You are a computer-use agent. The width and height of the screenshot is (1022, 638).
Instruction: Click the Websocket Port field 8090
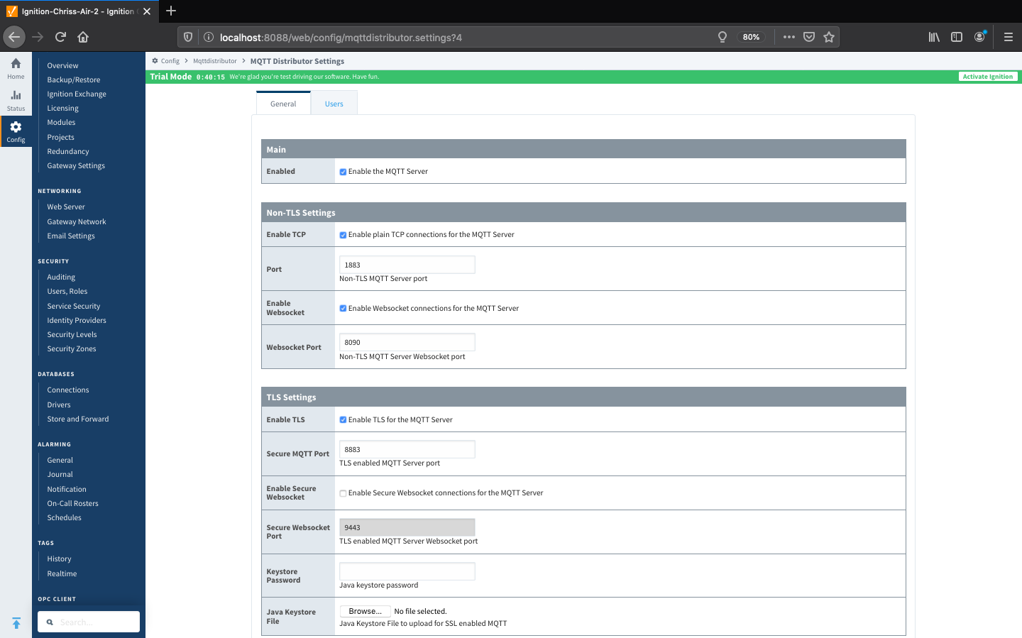tap(407, 342)
